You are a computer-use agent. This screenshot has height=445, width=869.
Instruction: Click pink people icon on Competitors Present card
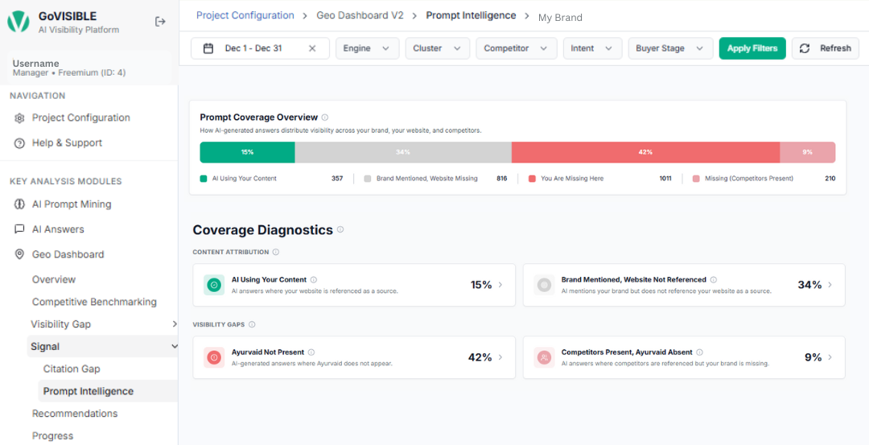tap(544, 357)
